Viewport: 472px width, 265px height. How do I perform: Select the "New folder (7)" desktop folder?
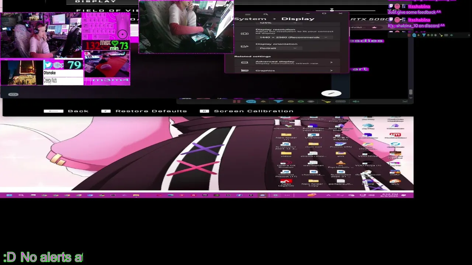(286, 137)
